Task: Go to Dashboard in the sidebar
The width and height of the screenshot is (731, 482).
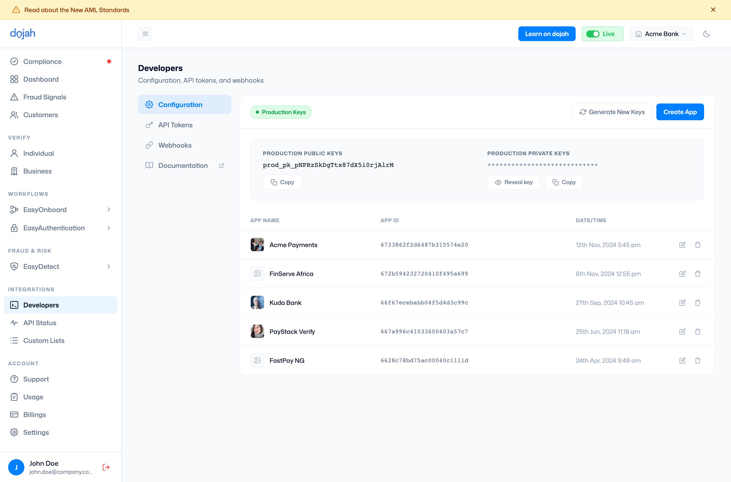Action: tap(61, 79)
